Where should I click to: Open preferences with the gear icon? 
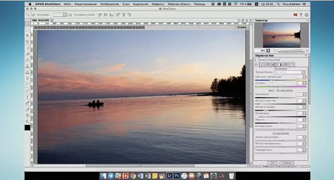306,15
